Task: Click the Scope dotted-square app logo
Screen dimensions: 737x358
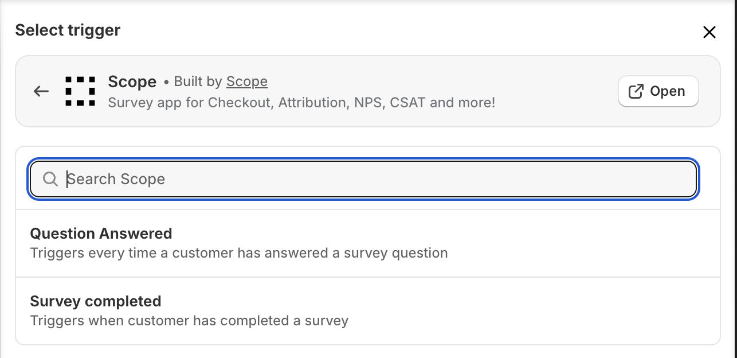Action: tap(80, 91)
